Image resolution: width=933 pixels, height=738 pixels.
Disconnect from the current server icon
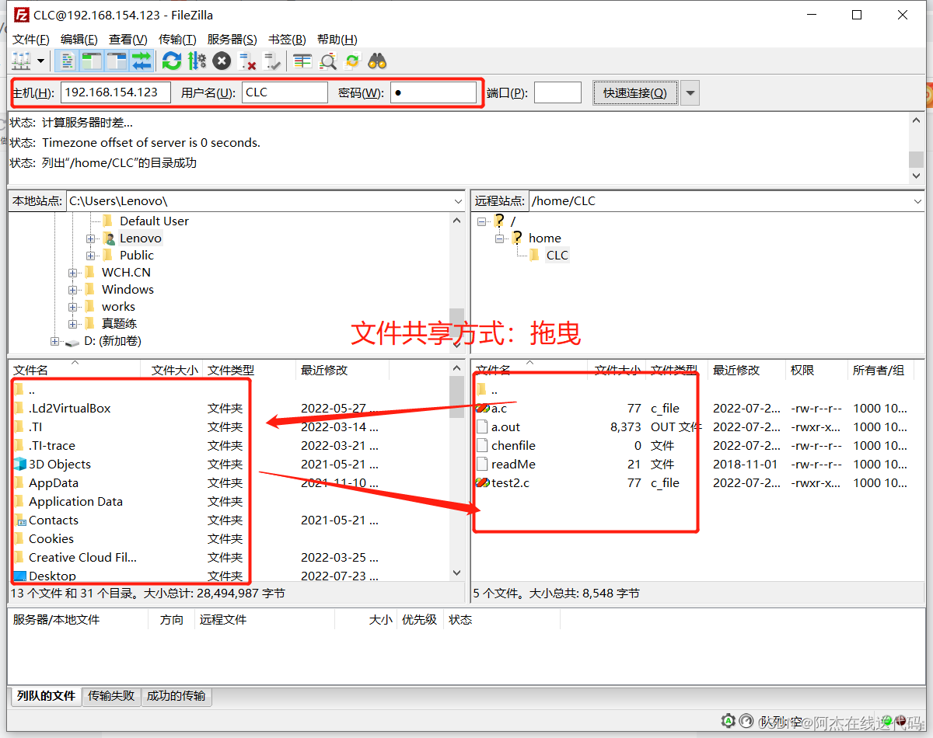247,61
